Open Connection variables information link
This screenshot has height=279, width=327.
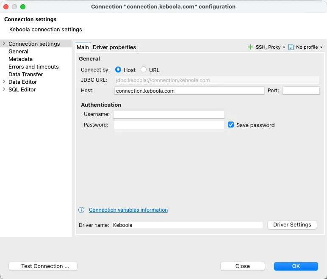pyautogui.click(x=128, y=210)
